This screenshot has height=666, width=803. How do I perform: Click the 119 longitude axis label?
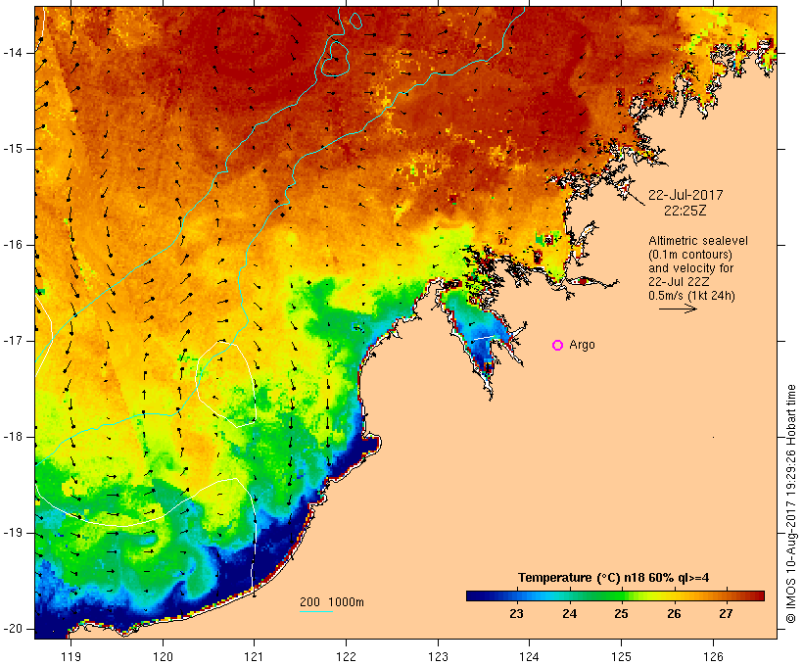(71, 656)
